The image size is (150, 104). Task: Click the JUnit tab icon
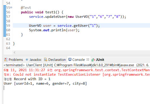click(93, 60)
